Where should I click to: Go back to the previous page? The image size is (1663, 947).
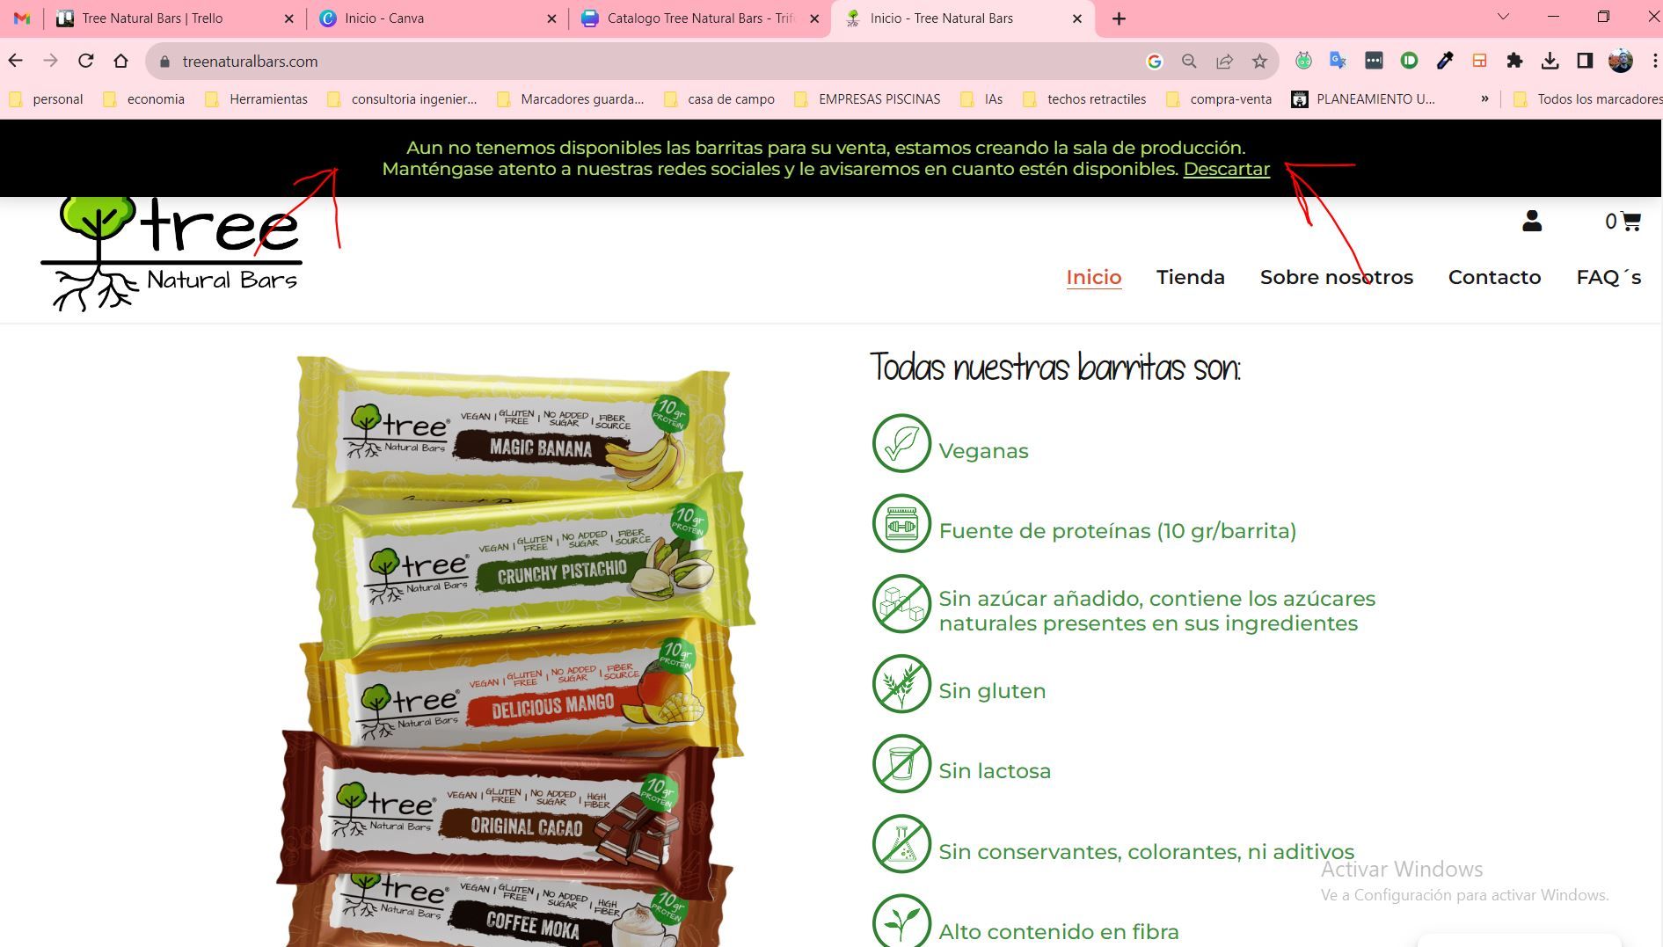click(x=16, y=61)
